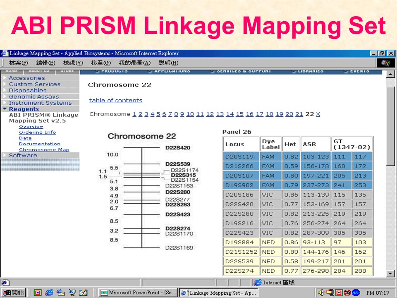Open the 檔案(F) file menu

tap(19, 63)
